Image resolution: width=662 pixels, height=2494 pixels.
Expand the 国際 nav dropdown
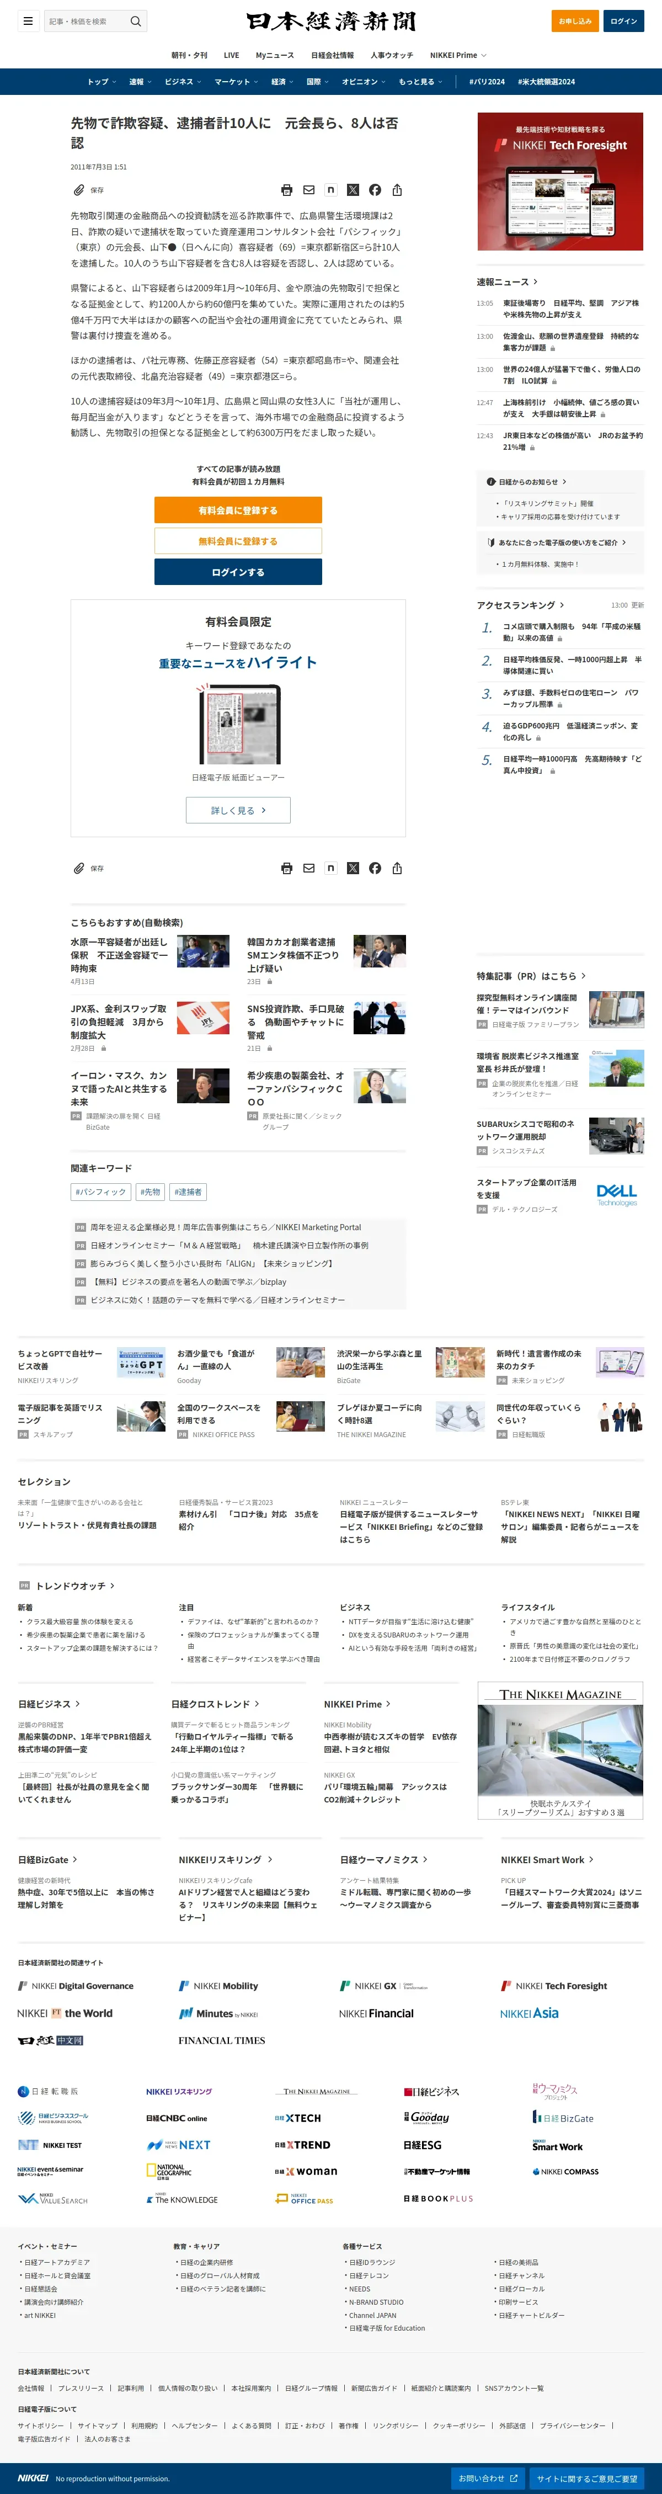pos(317,81)
